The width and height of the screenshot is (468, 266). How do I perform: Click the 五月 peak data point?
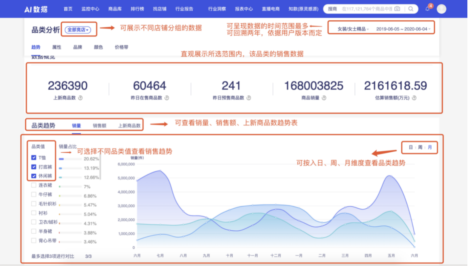pos(391,176)
